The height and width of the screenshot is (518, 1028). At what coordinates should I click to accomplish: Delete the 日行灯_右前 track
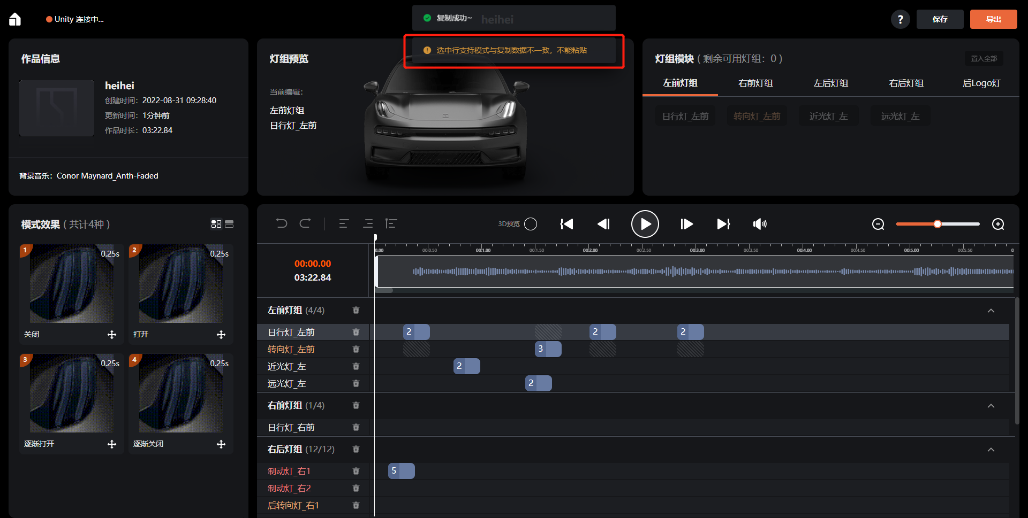(x=356, y=427)
